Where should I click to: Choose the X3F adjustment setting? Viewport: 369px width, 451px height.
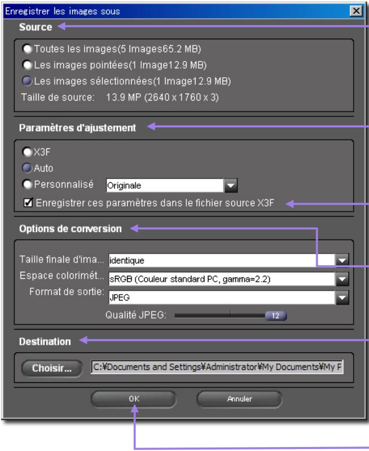[x=27, y=152]
